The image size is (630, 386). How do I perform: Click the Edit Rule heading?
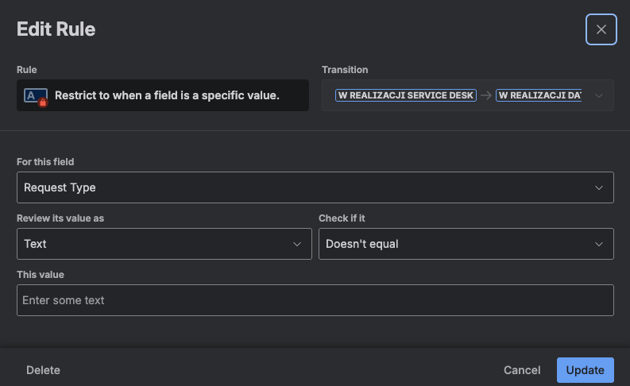56,29
